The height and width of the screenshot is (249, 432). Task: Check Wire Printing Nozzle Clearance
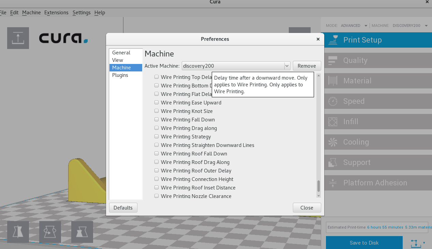157,196
